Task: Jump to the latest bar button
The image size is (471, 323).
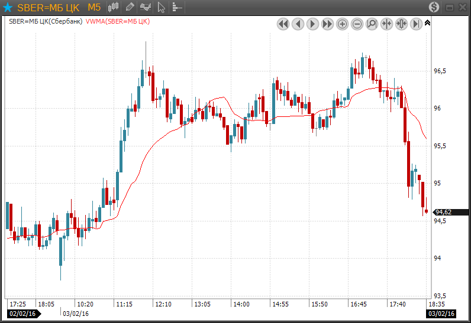Action: point(417,24)
